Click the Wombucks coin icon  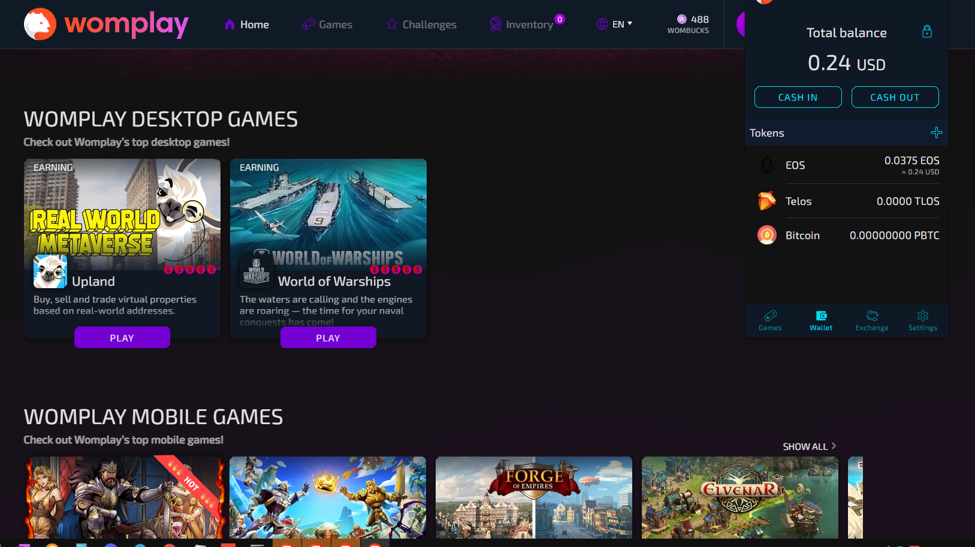[682, 19]
